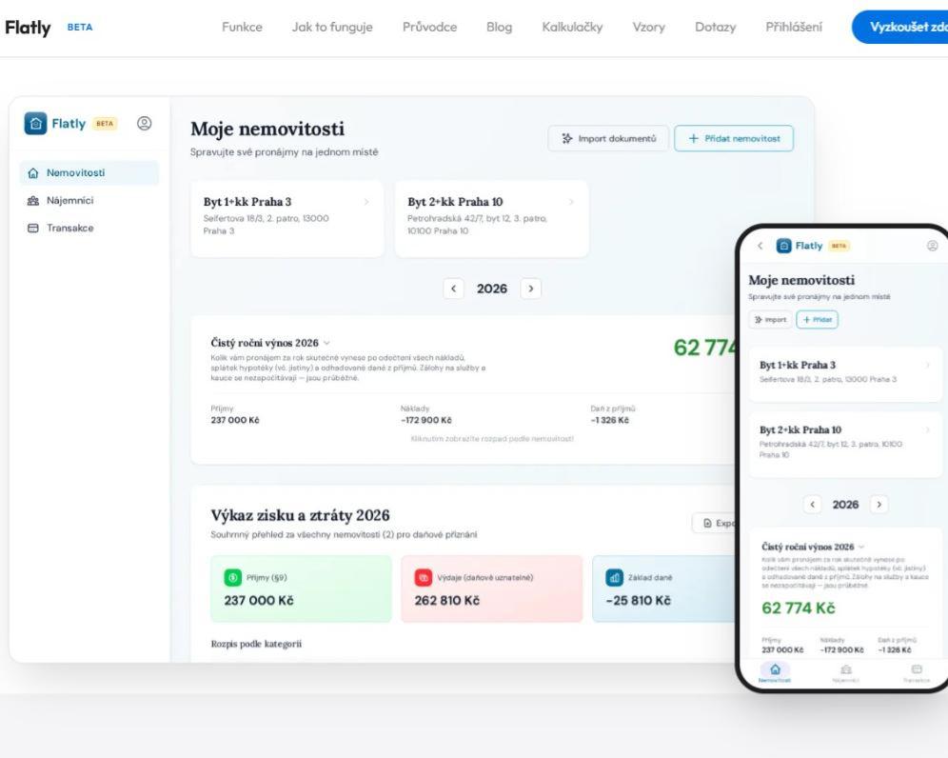This screenshot has width=948, height=758.
Task: Open the Byt 1+kk Praha 3 card on the phone
Action: tap(845, 374)
